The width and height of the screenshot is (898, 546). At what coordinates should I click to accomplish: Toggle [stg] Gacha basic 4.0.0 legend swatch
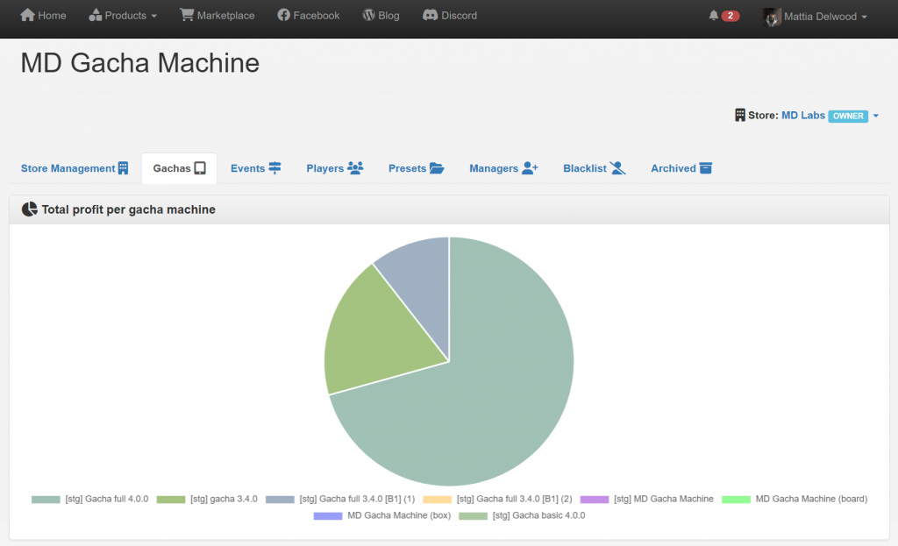click(473, 516)
